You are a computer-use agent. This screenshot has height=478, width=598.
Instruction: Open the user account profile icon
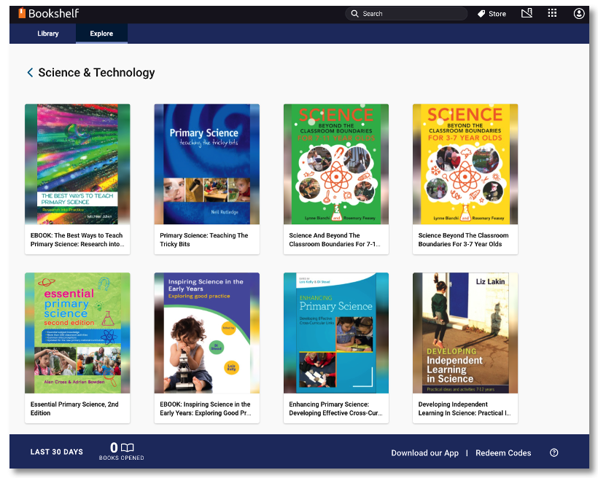coord(578,14)
